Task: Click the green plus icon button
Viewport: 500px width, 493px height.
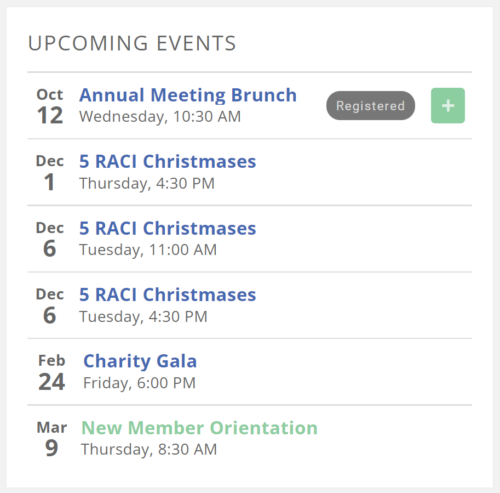Action: (447, 106)
